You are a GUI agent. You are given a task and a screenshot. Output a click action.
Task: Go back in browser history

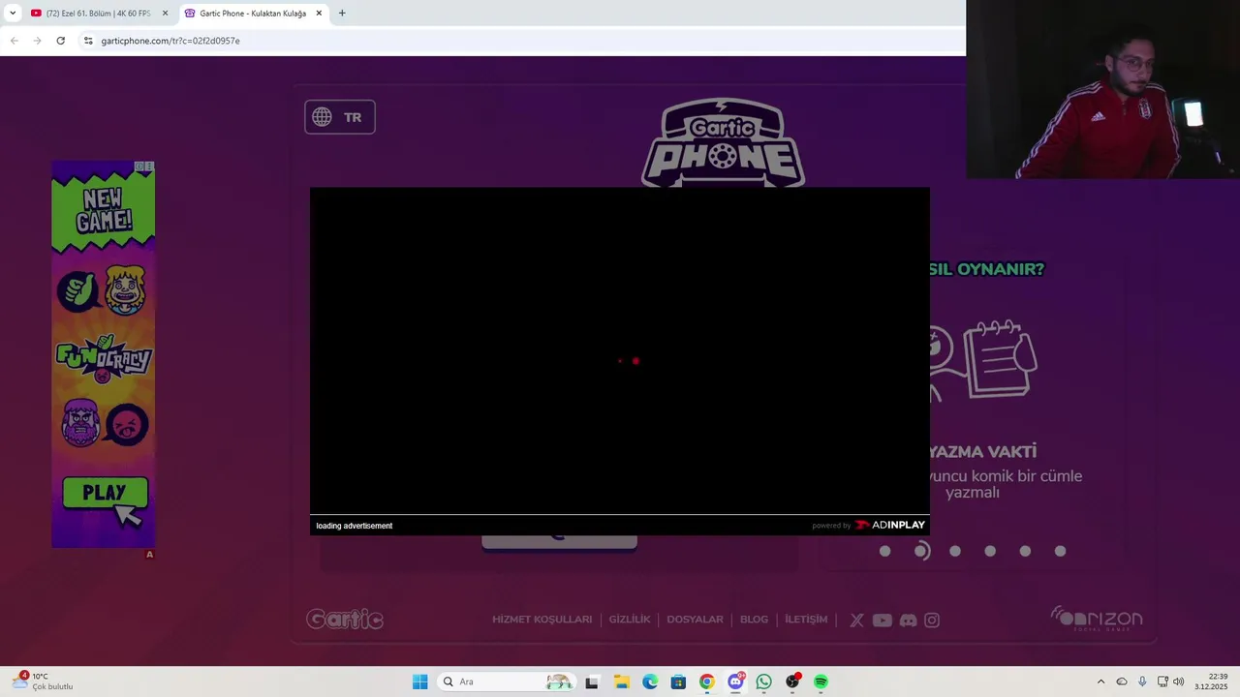click(14, 41)
